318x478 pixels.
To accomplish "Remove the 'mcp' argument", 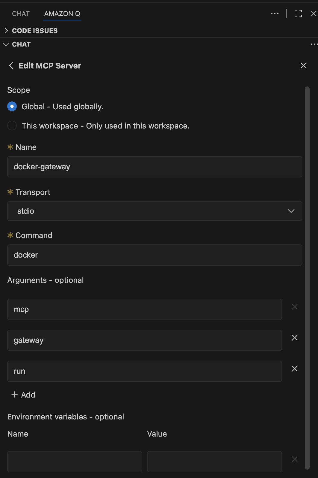I will point(295,307).
